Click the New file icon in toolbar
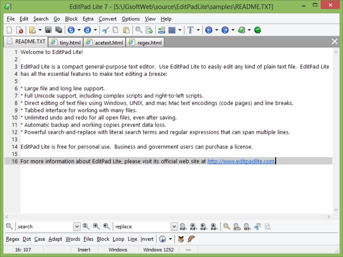 tap(10, 30)
